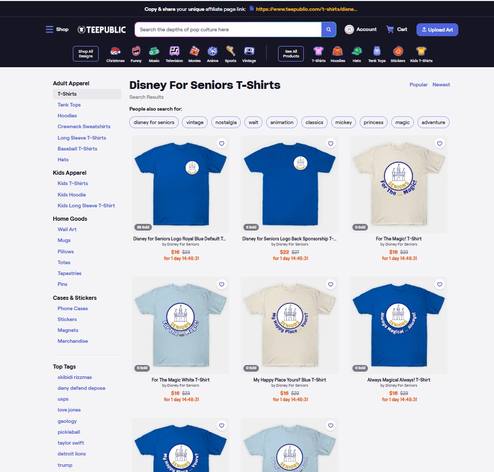
Task: Open Mugs under Home Goods
Action: tap(64, 240)
